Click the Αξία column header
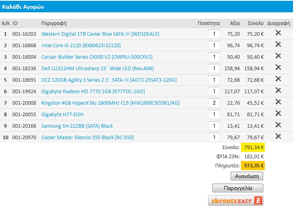 [x=235, y=23]
